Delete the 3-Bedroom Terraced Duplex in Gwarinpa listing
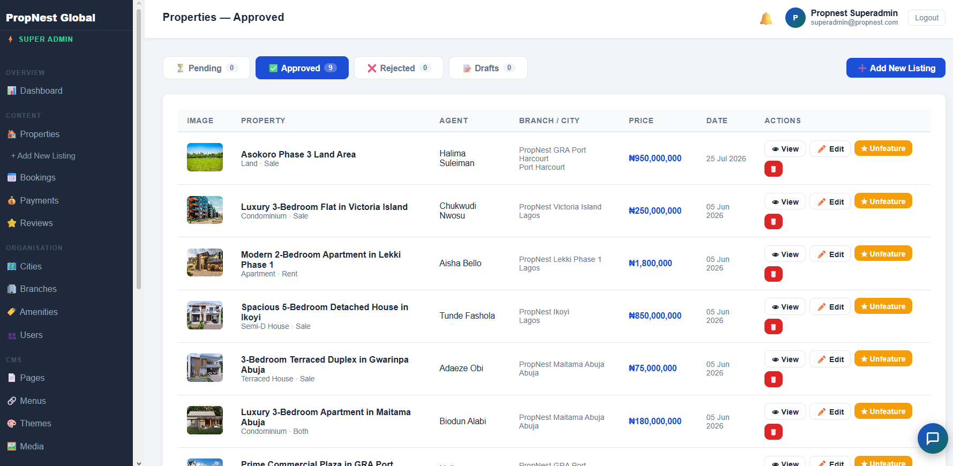Screen dimensions: 953x466 pyautogui.click(x=773, y=379)
